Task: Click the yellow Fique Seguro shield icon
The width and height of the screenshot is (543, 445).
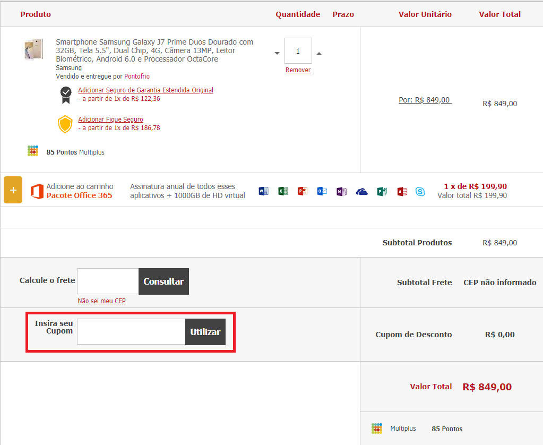Action: point(65,124)
